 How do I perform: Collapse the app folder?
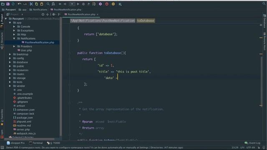click(x=10, y=22)
